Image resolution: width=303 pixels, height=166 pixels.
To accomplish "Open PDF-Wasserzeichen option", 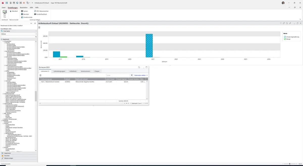I will click(41, 11).
